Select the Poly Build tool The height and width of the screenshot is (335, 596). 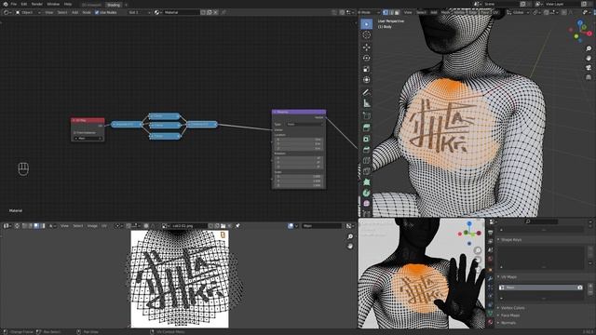366,182
